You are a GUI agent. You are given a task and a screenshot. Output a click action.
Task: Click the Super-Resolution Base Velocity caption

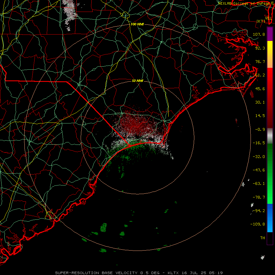(x=139, y=273)
